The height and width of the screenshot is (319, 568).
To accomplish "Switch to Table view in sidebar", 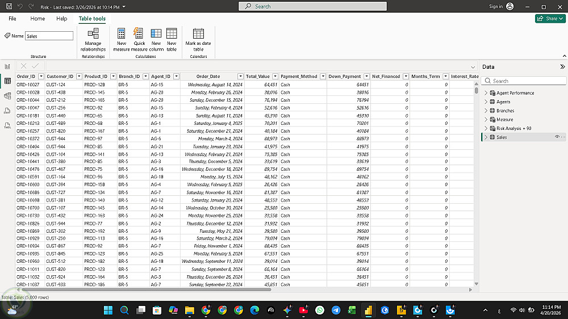I will coord(7,81).
